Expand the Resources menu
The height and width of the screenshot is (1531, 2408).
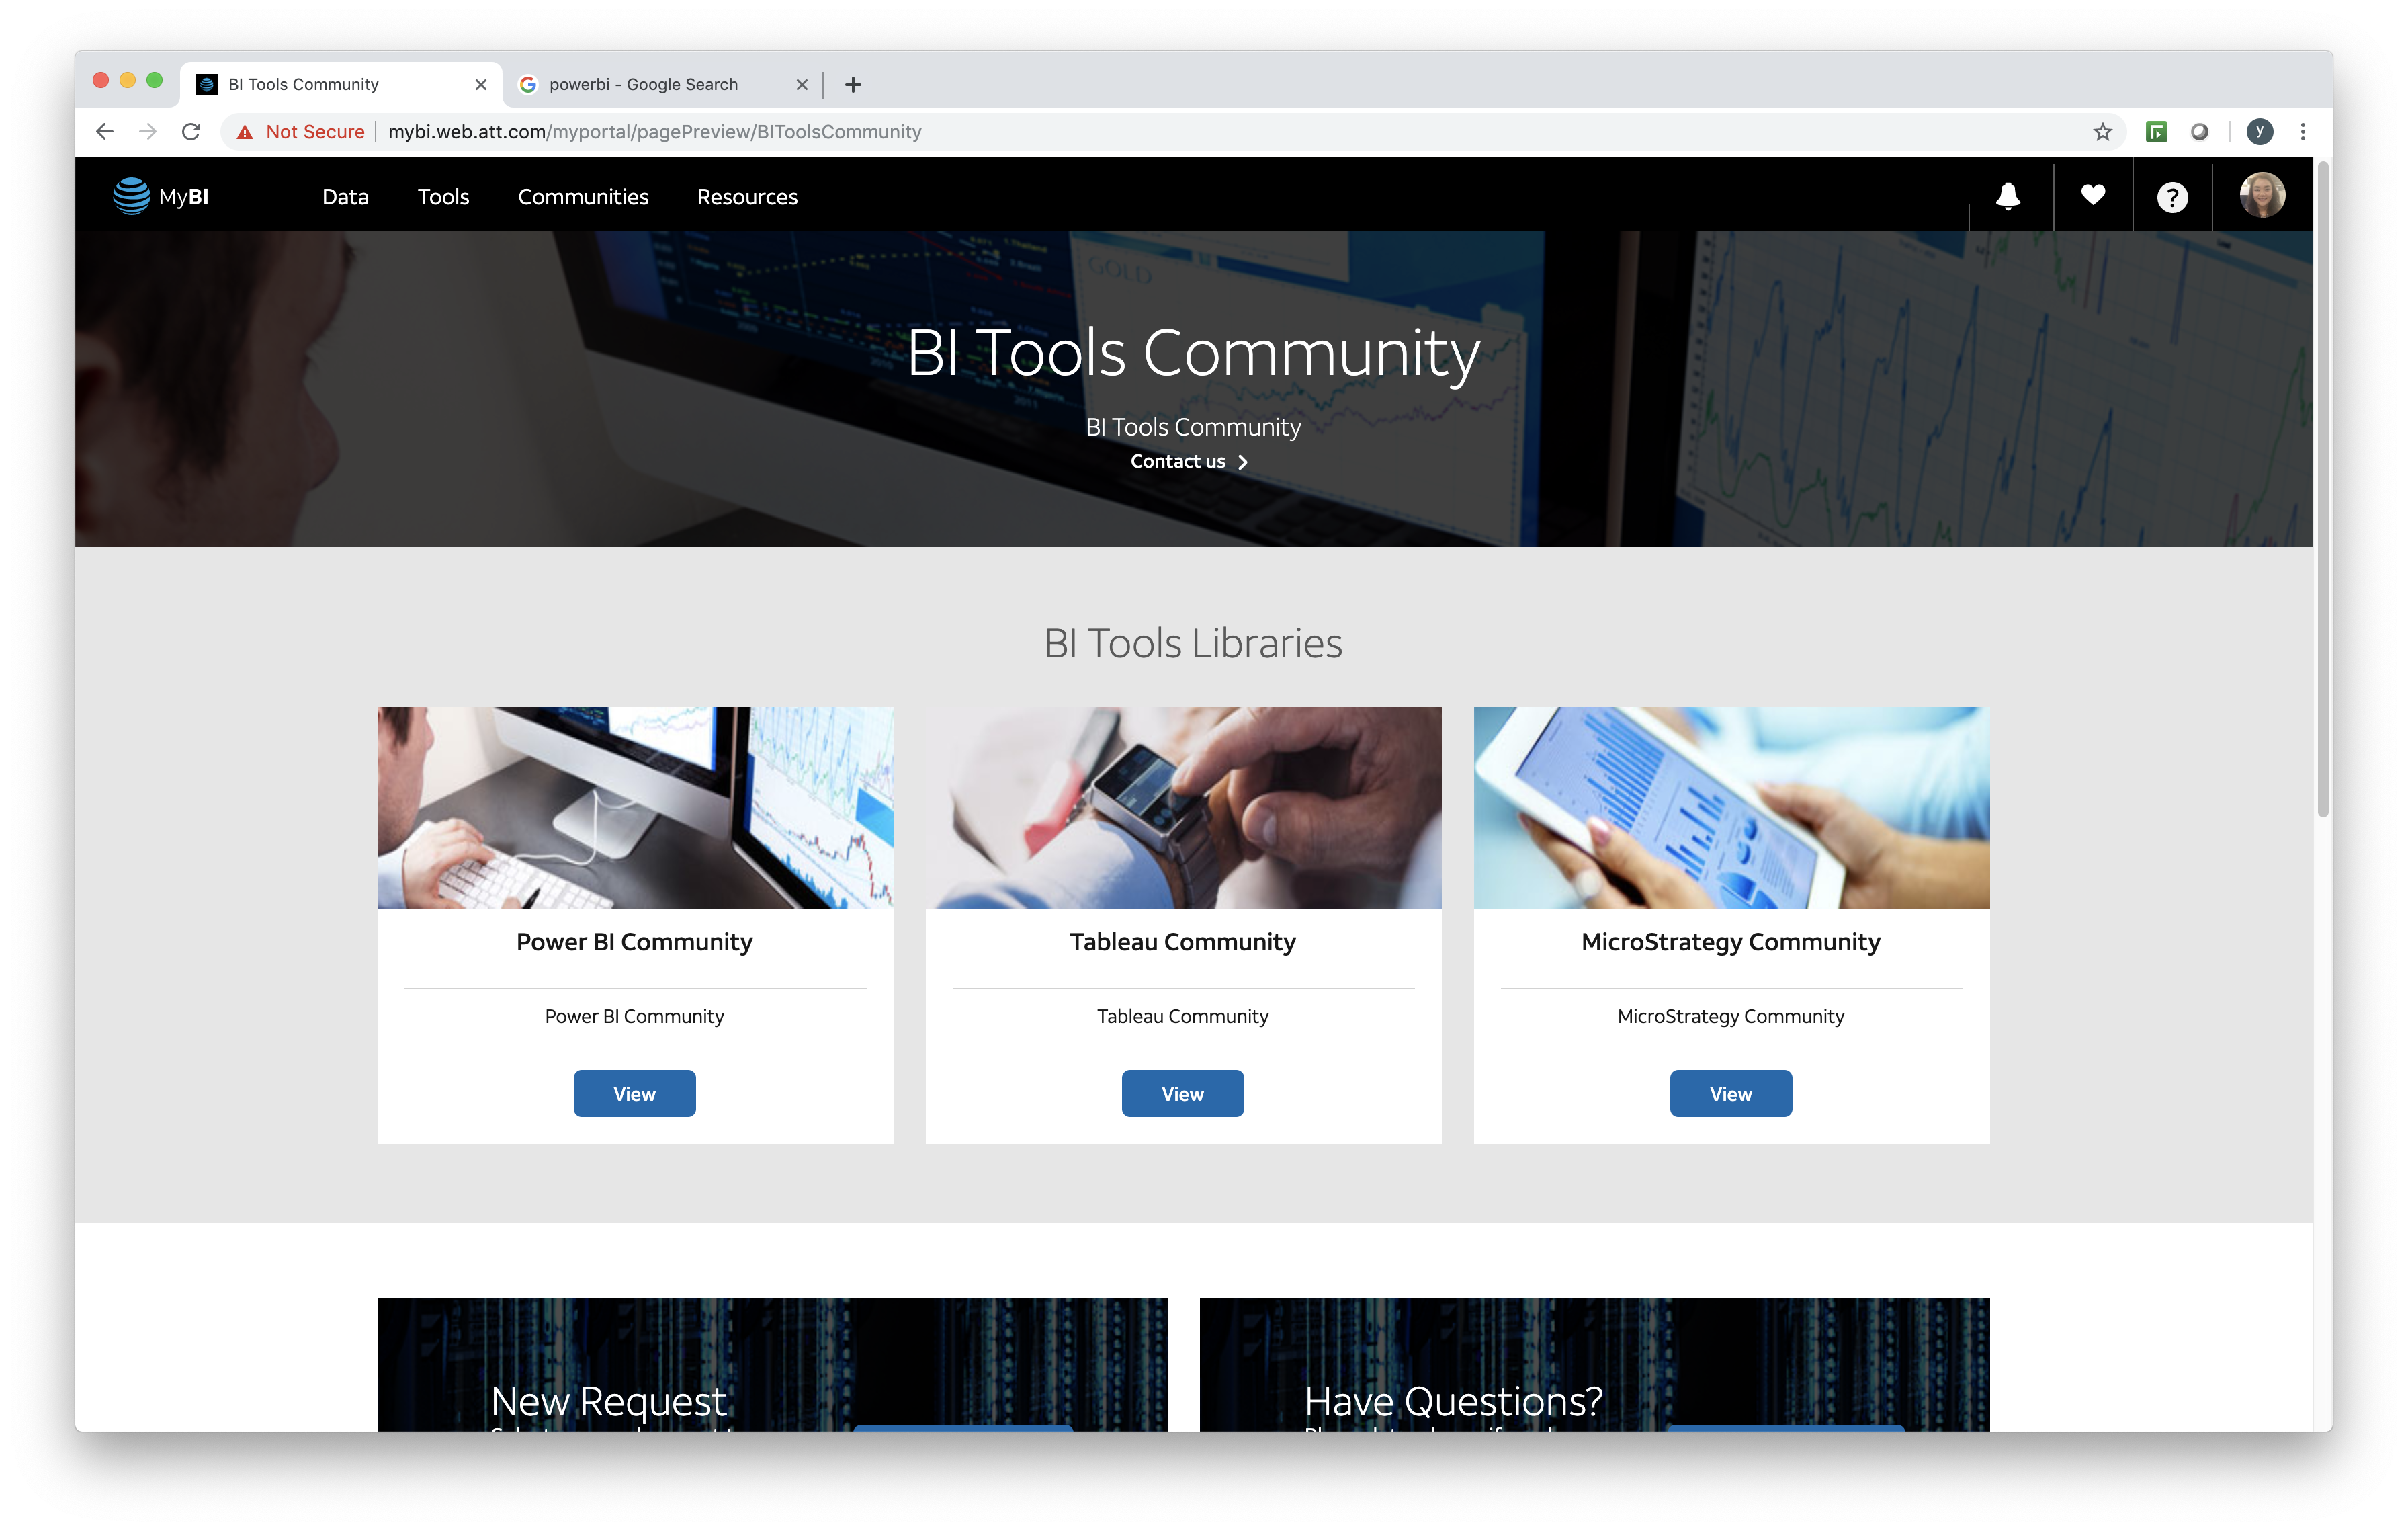(747, 197)
